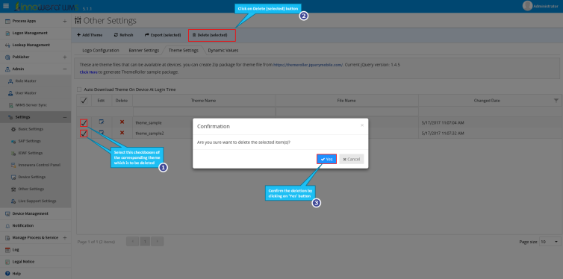This screenshot has height=279, width=563.
Task: Click the red delete X for theme_sample2
Action: 122,133
